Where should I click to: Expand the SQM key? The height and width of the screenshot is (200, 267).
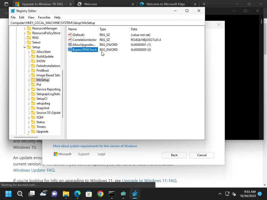point(29,117)
